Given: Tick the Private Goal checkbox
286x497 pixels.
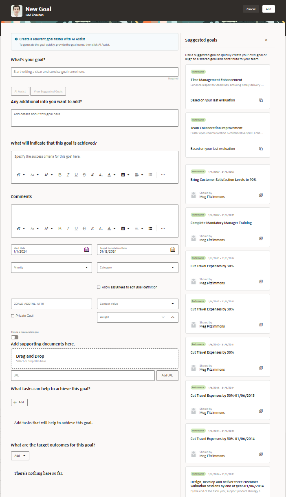Looking at the screenshot, I should [13, 316].
